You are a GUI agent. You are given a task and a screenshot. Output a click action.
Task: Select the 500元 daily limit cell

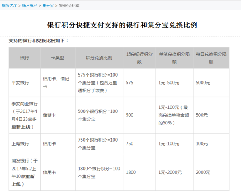coord(211,115)
